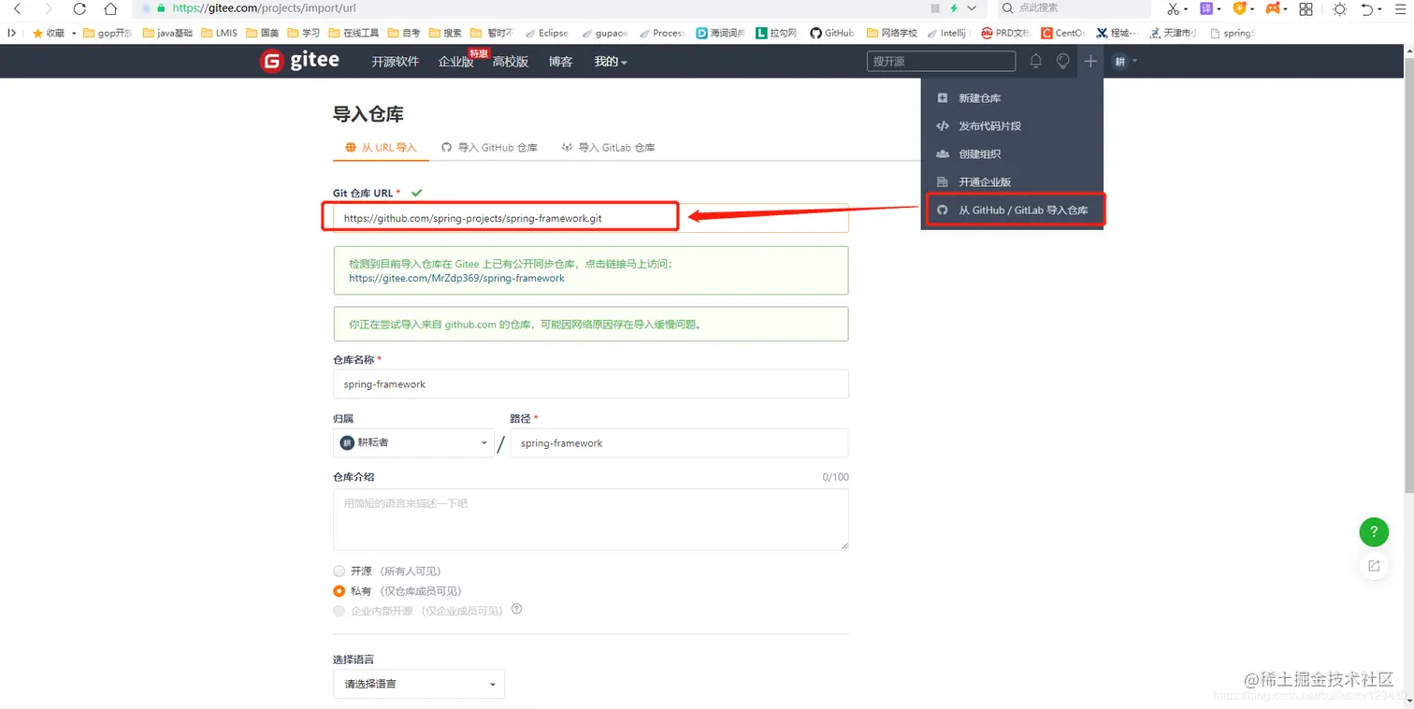
Task: Click the 仓库介绍 description textarea
Action: 591,519
